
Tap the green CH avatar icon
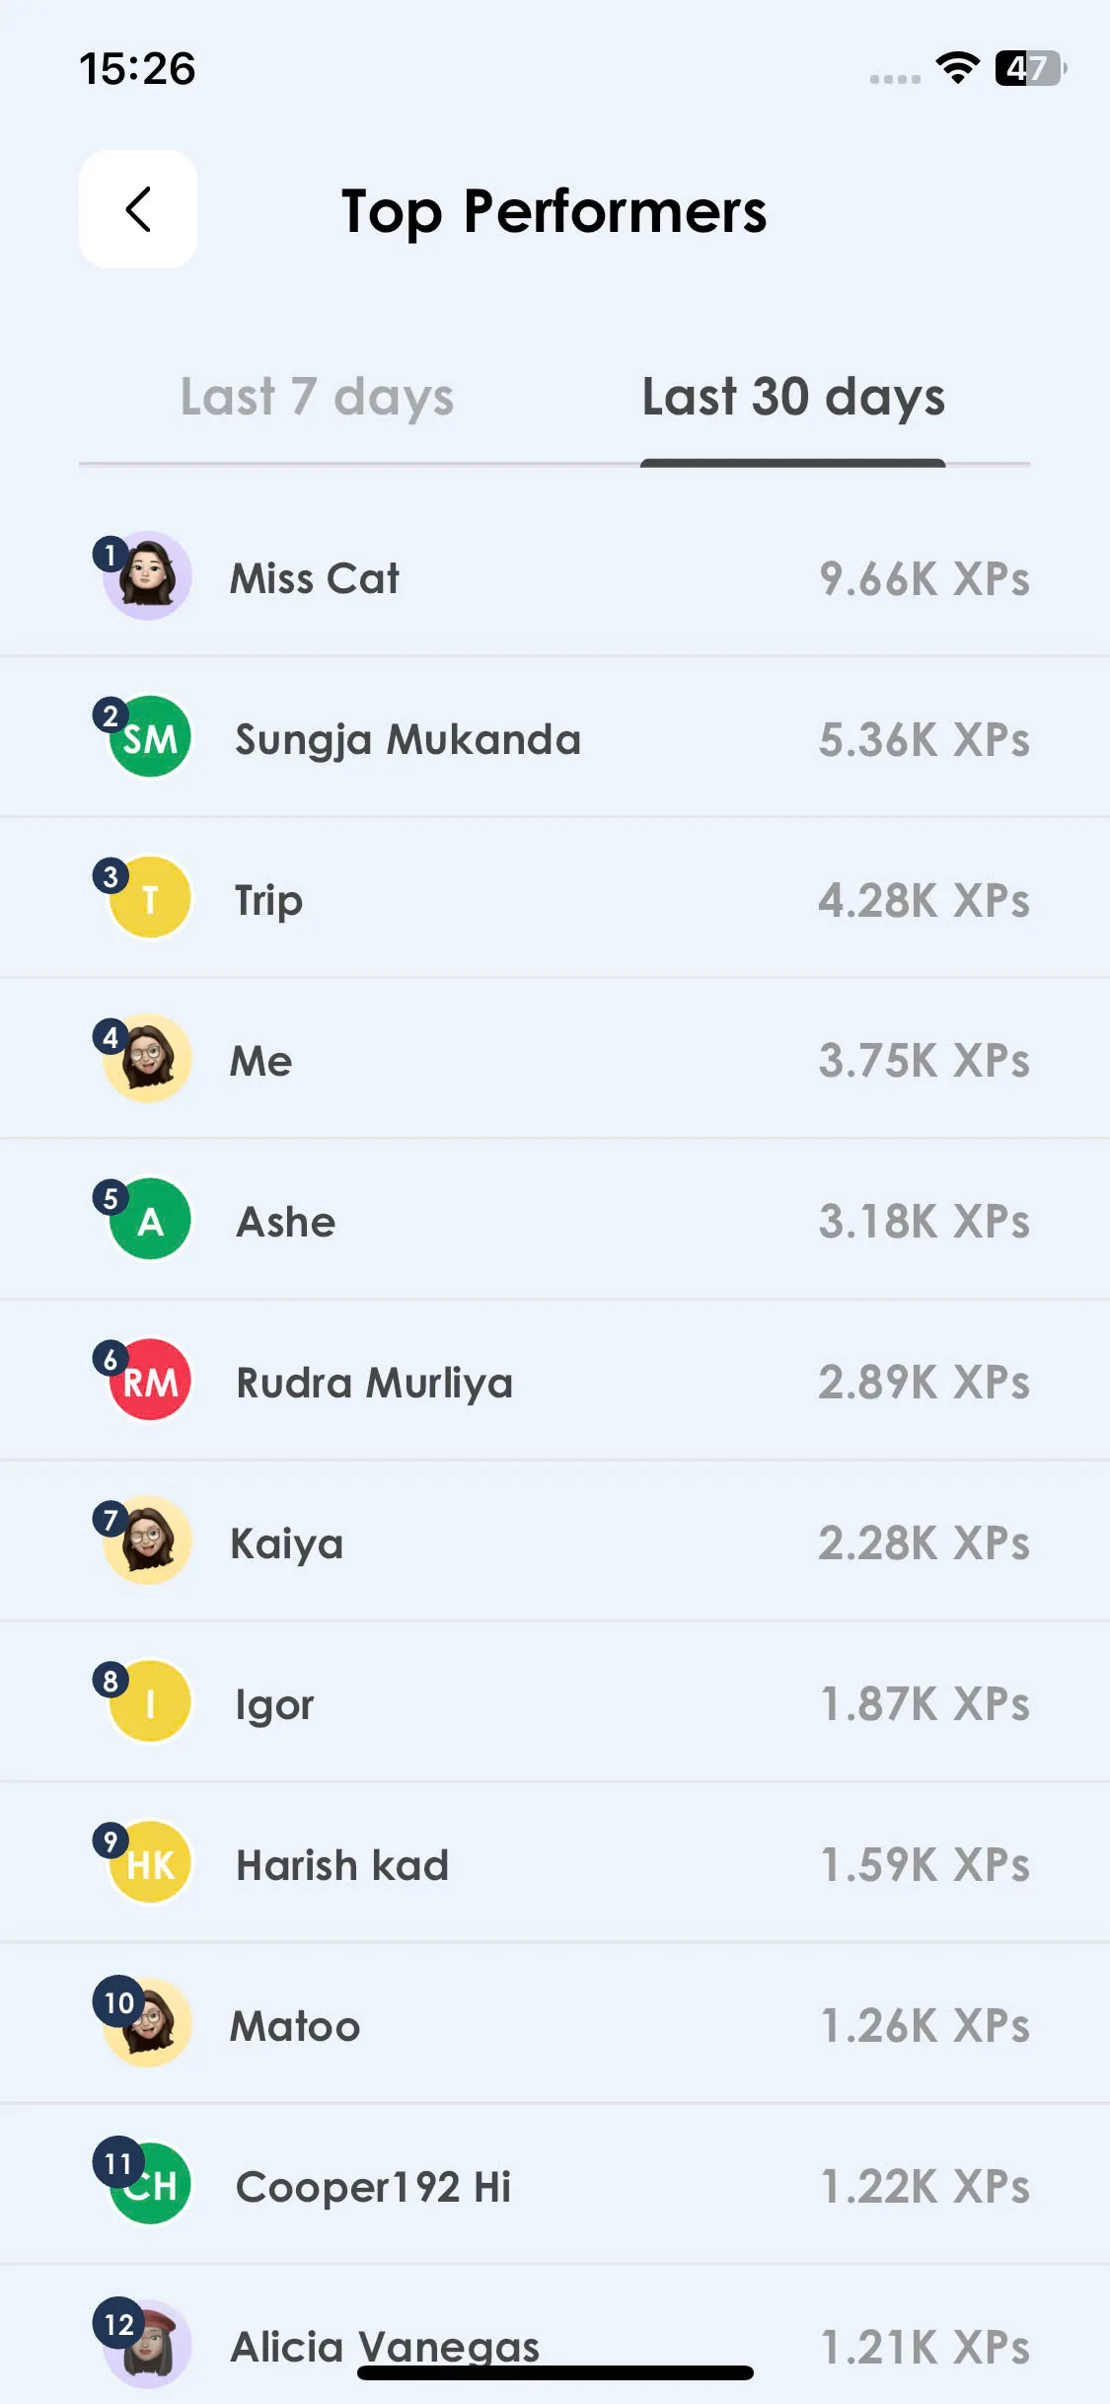tap(150, 2185)
